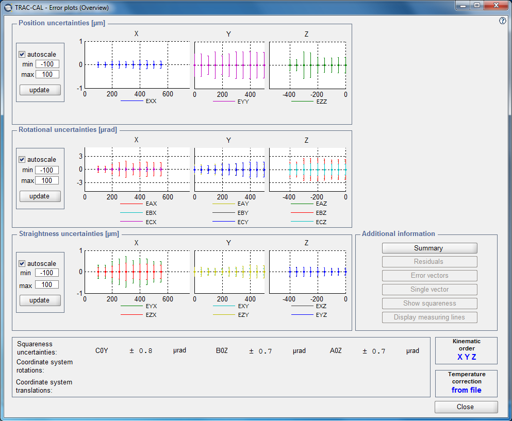Image resolution: width=512 pixels, height=421 pixels.
Task: Click the Y plot in Position uncertainties
Action: 229,65
